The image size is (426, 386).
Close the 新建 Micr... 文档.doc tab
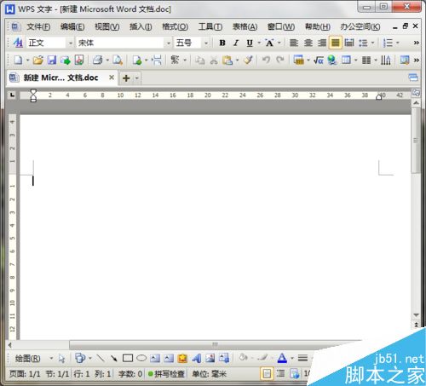112,78
